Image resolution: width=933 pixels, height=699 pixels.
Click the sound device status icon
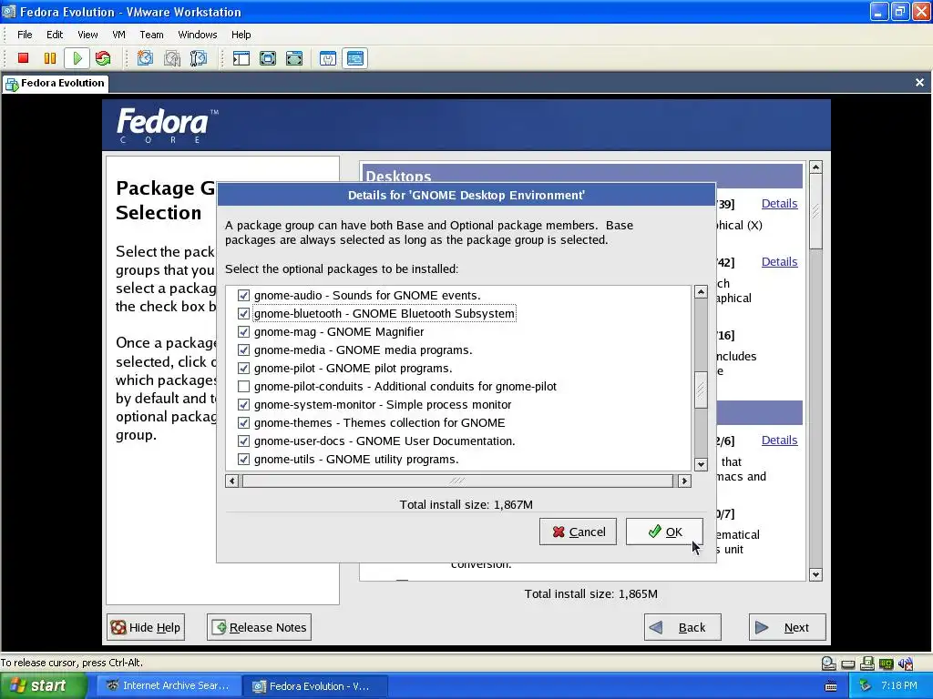(x=906, y=664)
